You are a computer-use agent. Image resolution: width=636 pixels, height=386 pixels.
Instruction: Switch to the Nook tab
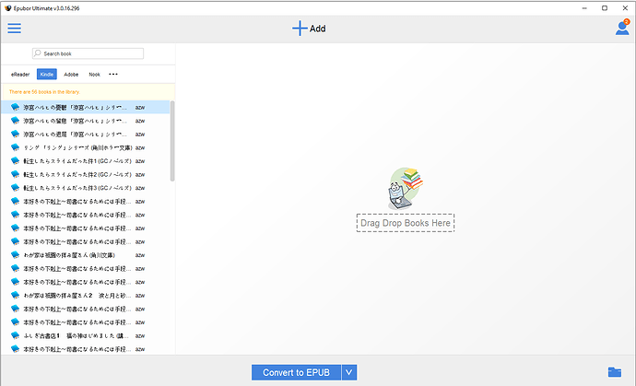coord(95,75)
